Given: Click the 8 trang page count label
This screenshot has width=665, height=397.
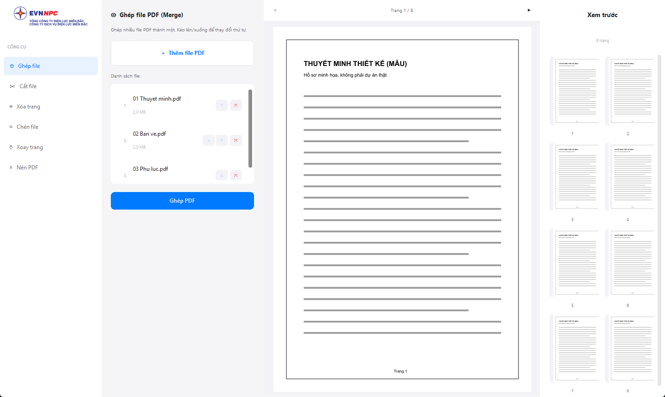Looking at the screenshot, I should [x=603, y=41].
